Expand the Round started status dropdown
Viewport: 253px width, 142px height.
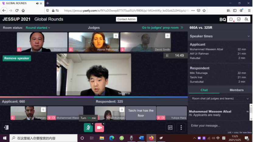click(x=38, y=28)
